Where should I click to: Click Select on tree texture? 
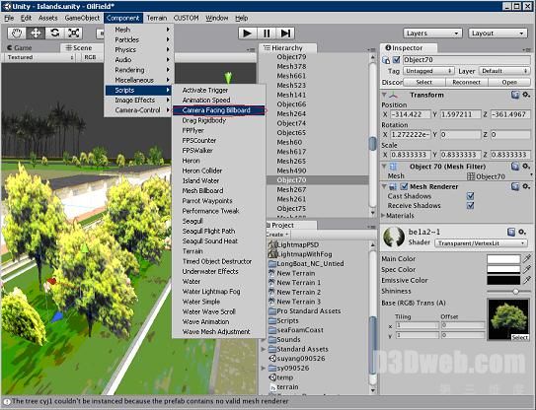(x=520, y=337)
